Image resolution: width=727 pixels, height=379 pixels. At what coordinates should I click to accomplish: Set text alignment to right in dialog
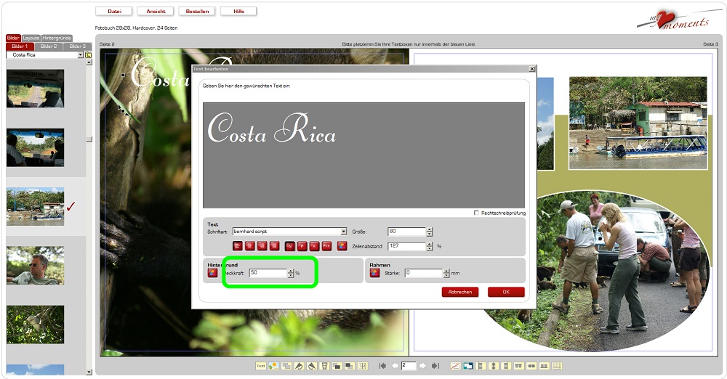[x=262, y=245]
